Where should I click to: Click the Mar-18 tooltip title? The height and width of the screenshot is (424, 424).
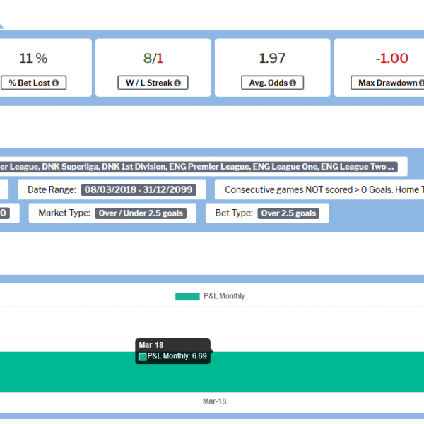pyautogui.click(x=151, y=345)
